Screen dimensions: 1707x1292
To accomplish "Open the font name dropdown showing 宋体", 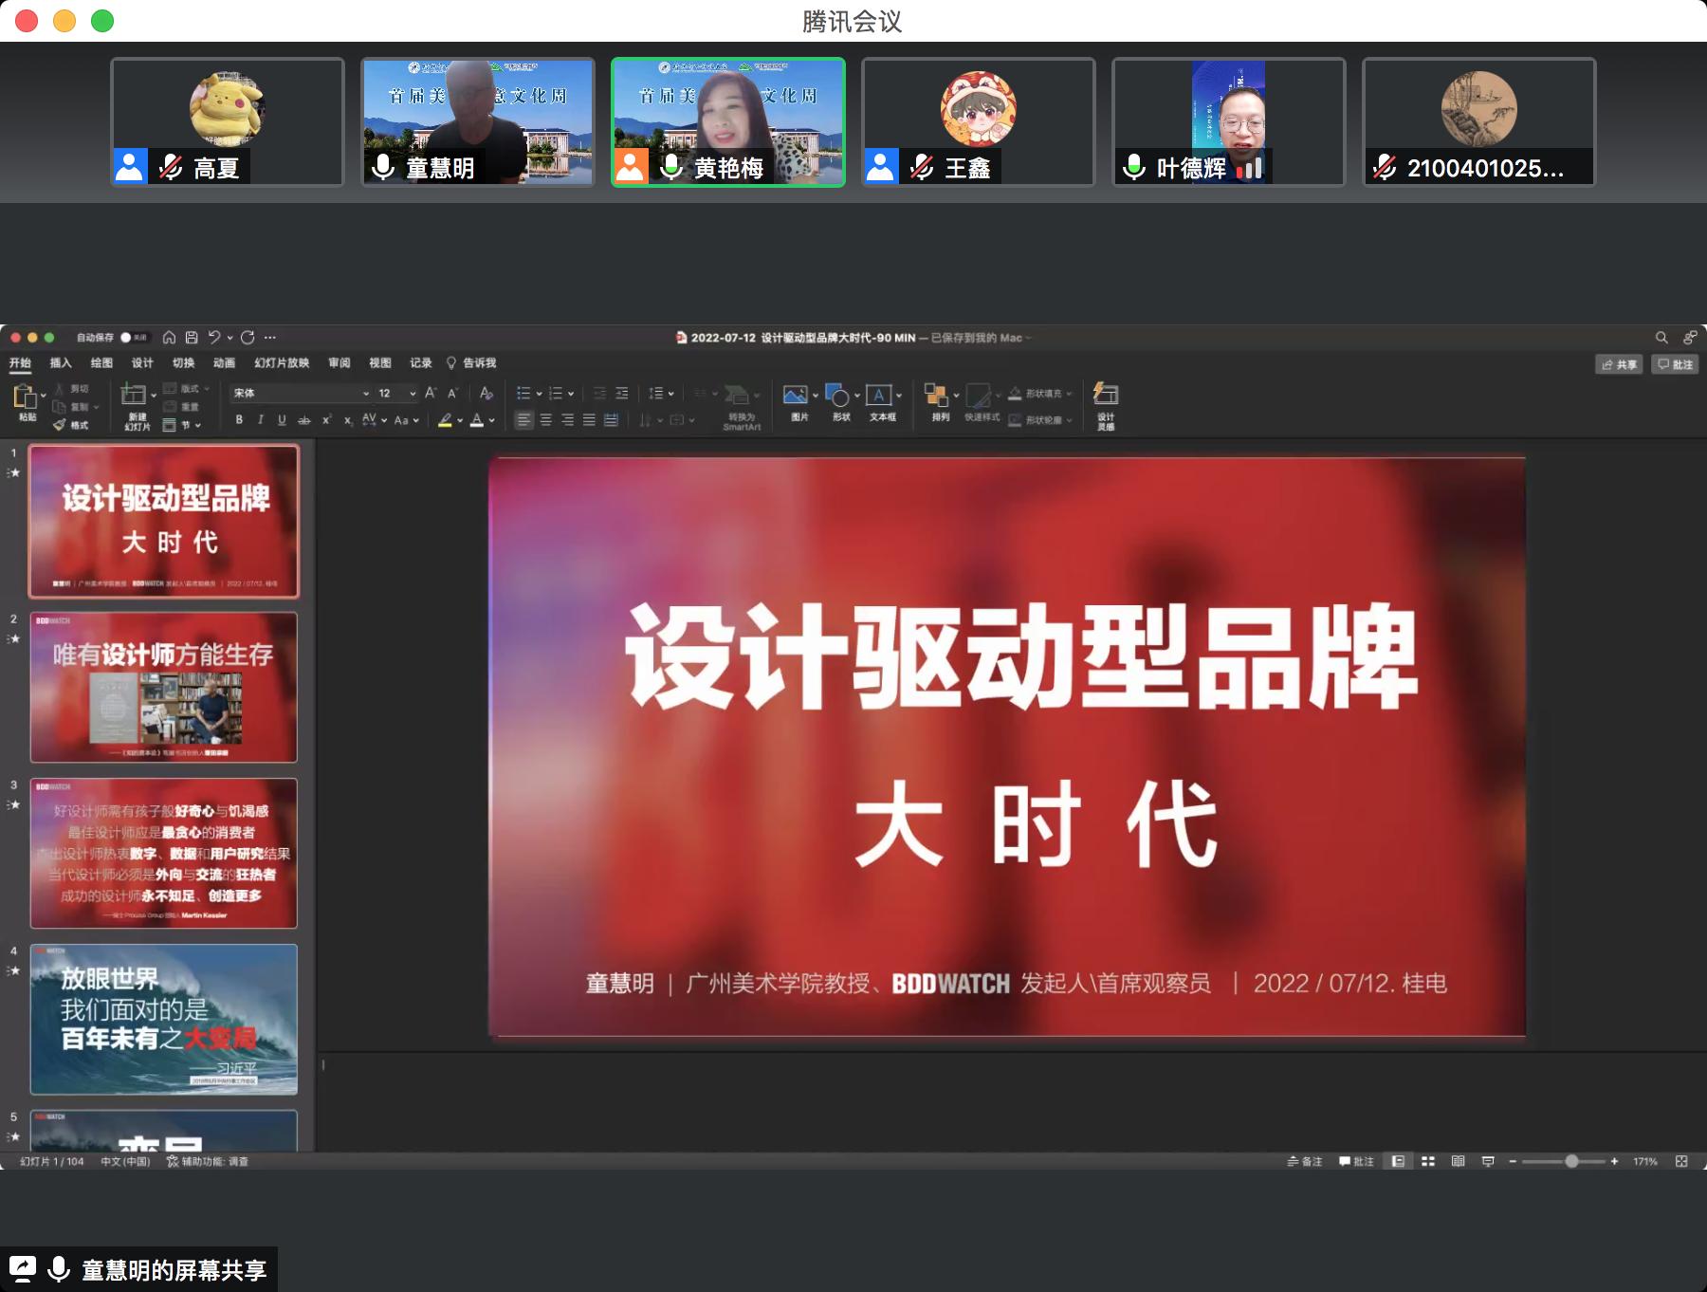I will tap(300, 393).
